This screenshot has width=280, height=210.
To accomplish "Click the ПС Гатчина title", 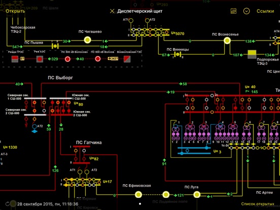I will point(89,143).
